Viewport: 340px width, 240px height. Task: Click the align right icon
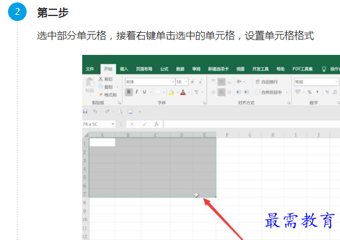pos(229,92)
